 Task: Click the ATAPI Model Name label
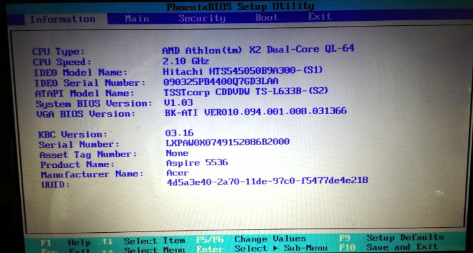pyautogui.click(x=85, y=93)
